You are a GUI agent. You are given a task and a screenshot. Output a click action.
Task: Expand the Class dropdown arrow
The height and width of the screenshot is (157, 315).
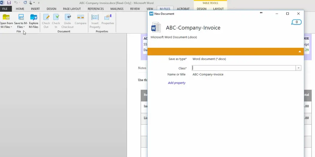tap(298, 68)
